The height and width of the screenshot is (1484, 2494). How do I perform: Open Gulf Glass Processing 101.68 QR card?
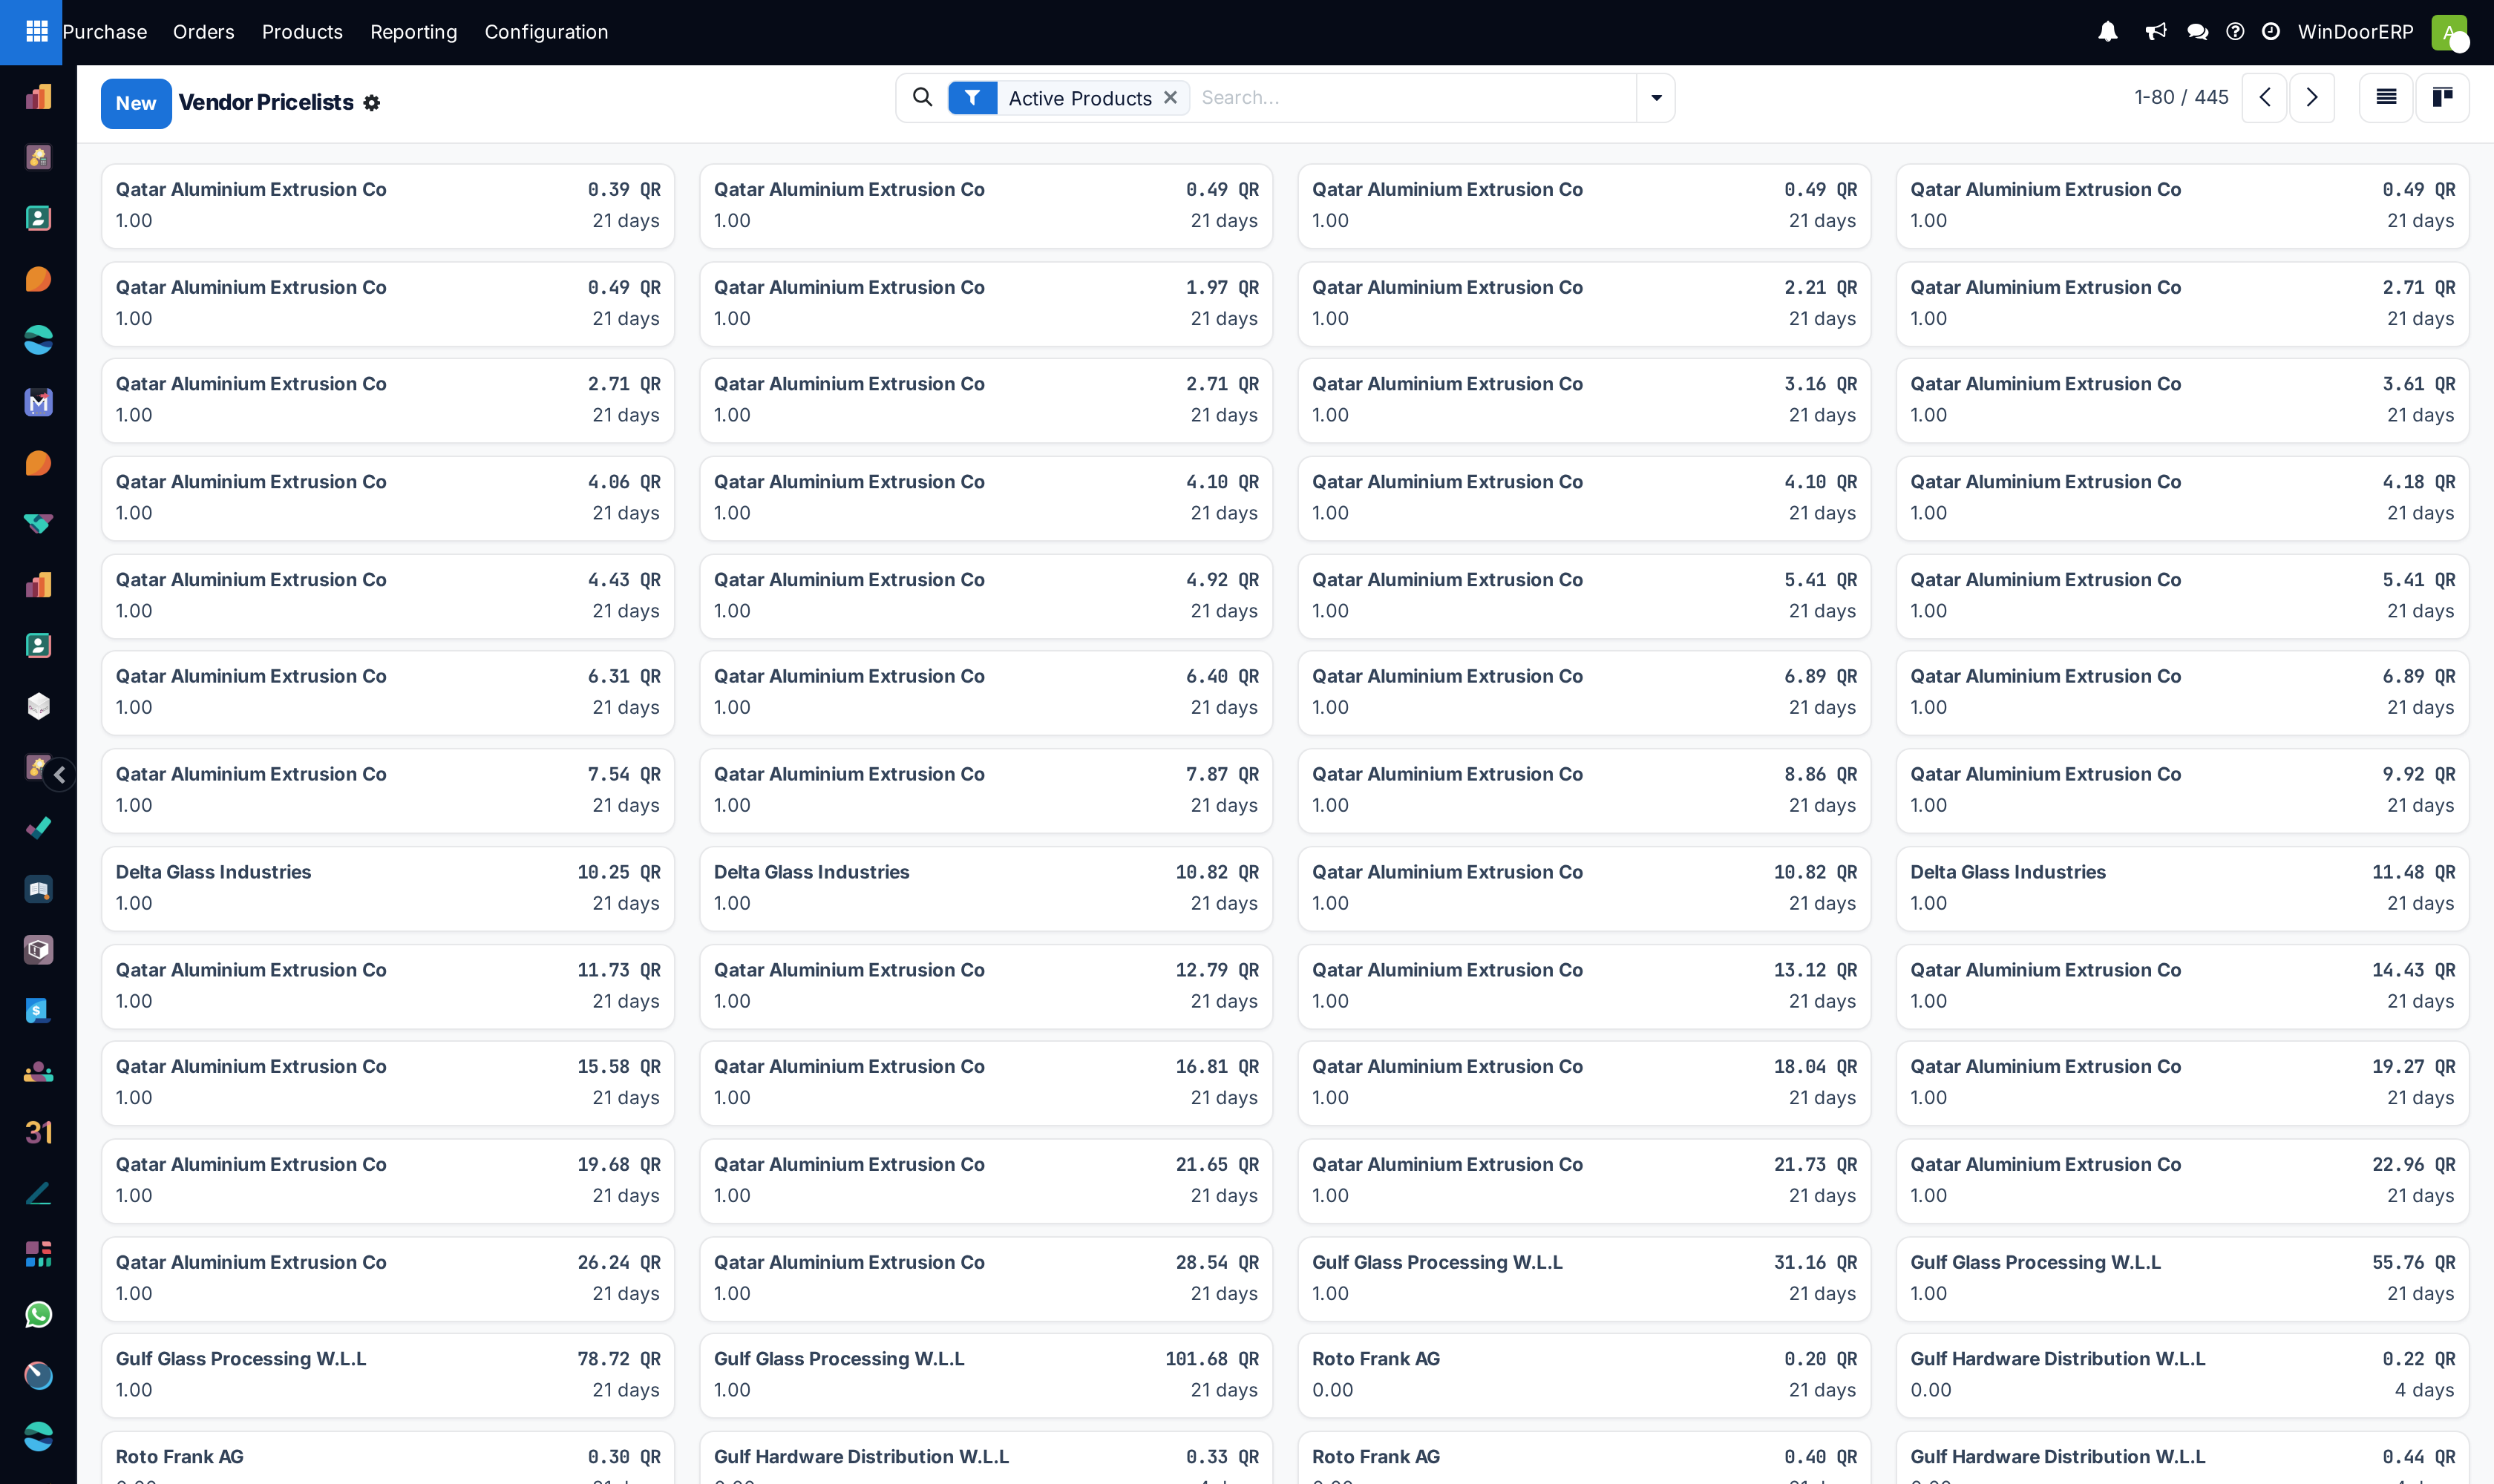click(986, 1375)
